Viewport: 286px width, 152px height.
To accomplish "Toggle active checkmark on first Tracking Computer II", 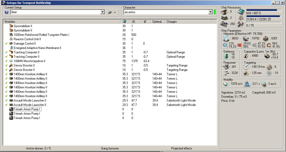I will pos(6,52).
